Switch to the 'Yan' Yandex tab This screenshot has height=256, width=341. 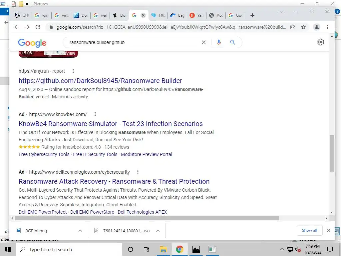tap(196, 15)
